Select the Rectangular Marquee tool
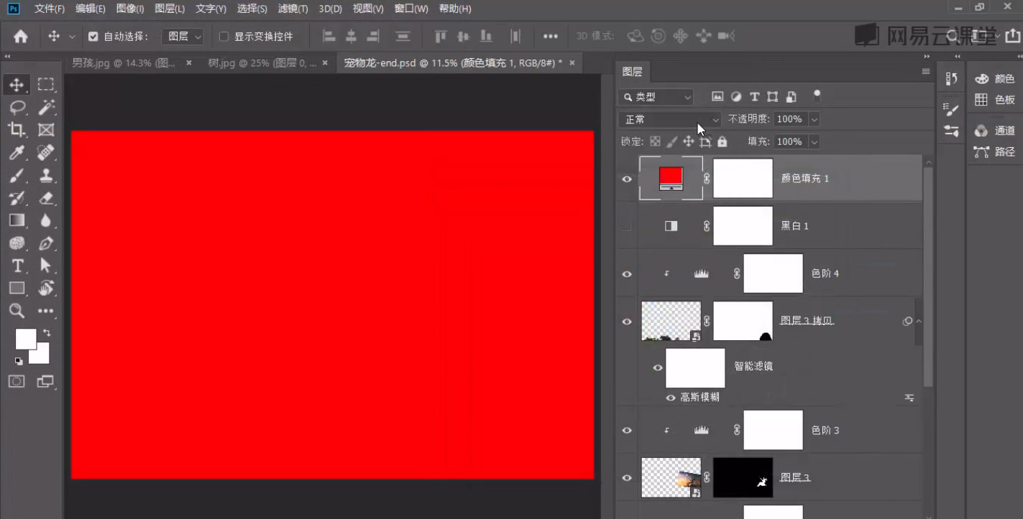This screenshot has height=519, width=1023. pos(46,85)
